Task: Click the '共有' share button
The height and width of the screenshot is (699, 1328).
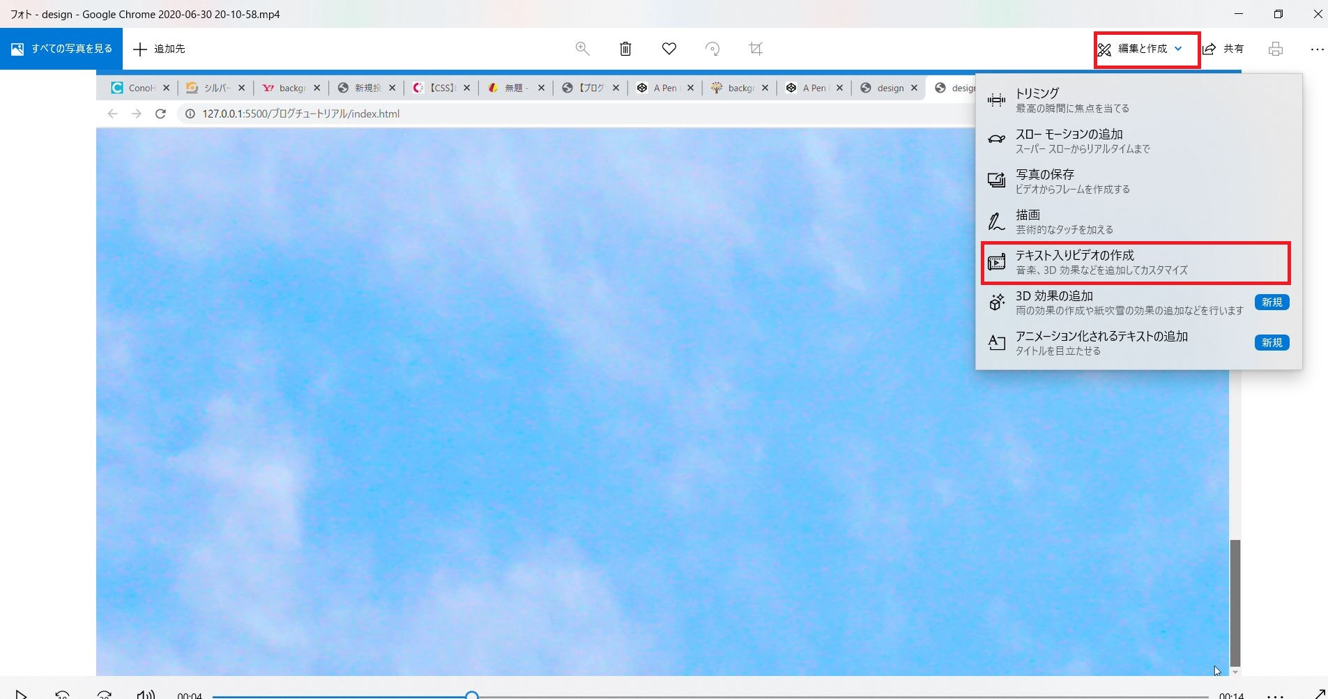Action: pos(1224,49)
